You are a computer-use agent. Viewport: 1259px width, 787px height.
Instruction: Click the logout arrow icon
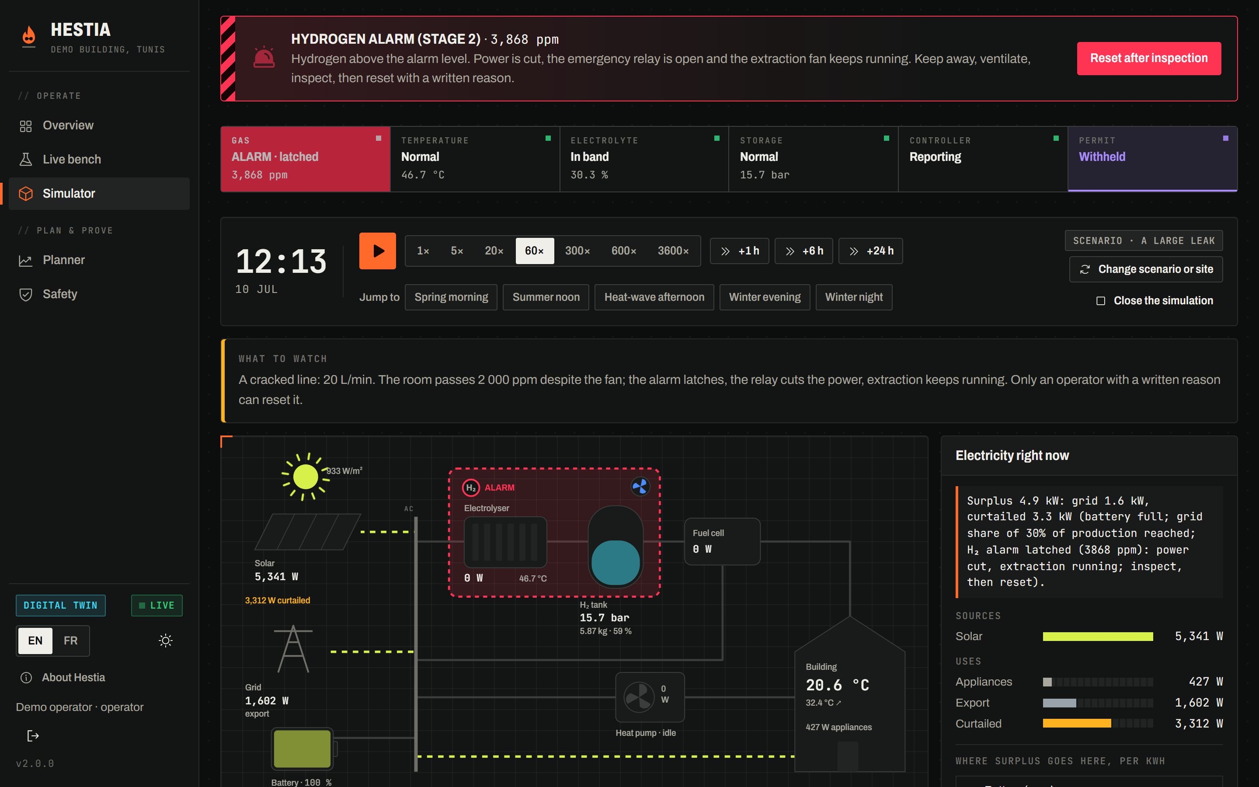click(33, 735)
